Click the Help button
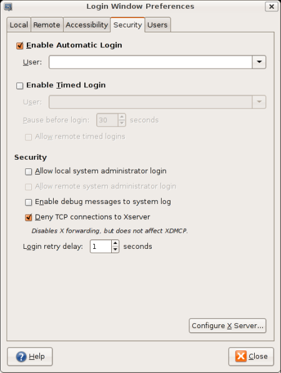 [x=30, y=357]
